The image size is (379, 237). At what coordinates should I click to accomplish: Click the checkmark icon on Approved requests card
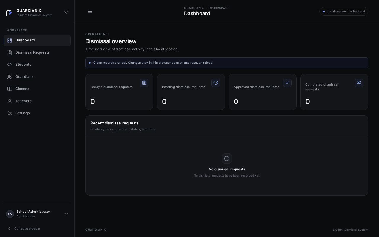(287, 83)
